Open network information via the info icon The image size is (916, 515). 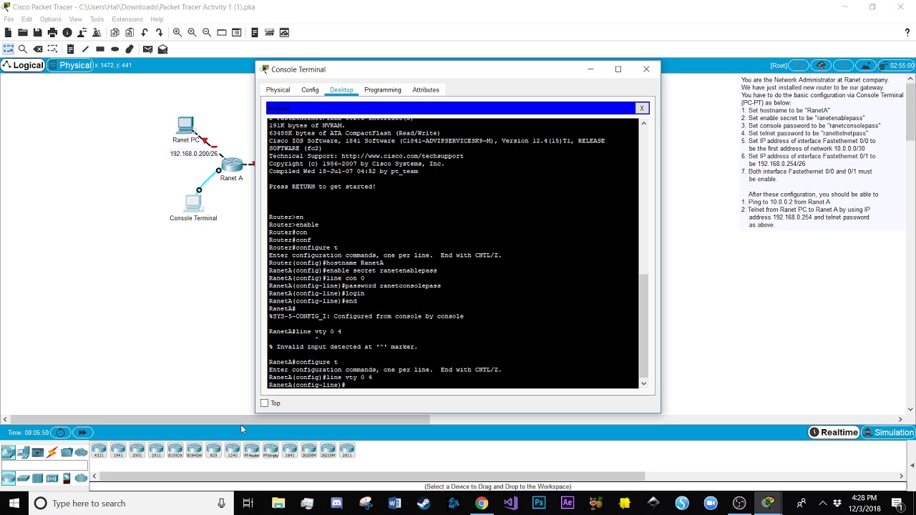pyautogui.click(x=67, y=32)
